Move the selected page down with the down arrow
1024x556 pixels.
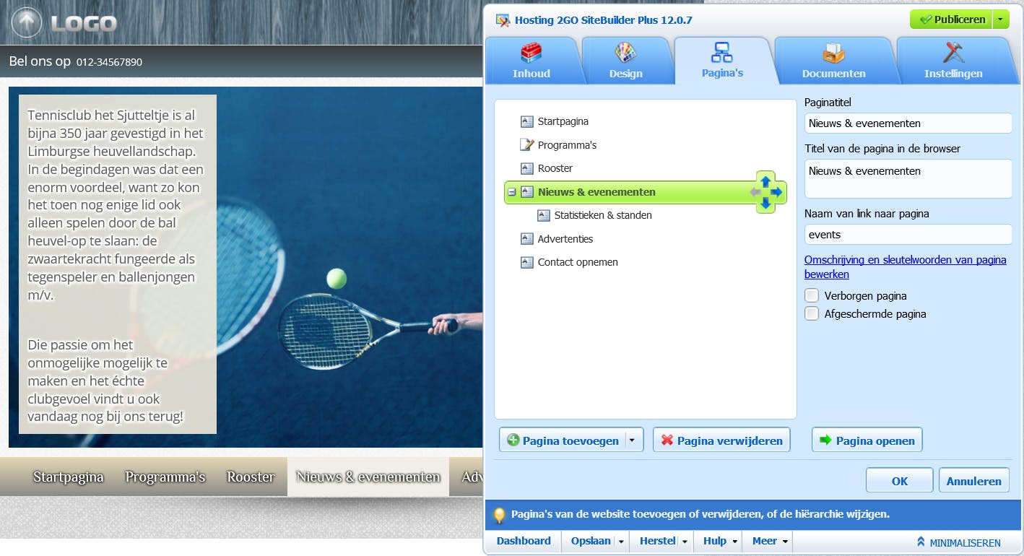click(x=765, y=204)
